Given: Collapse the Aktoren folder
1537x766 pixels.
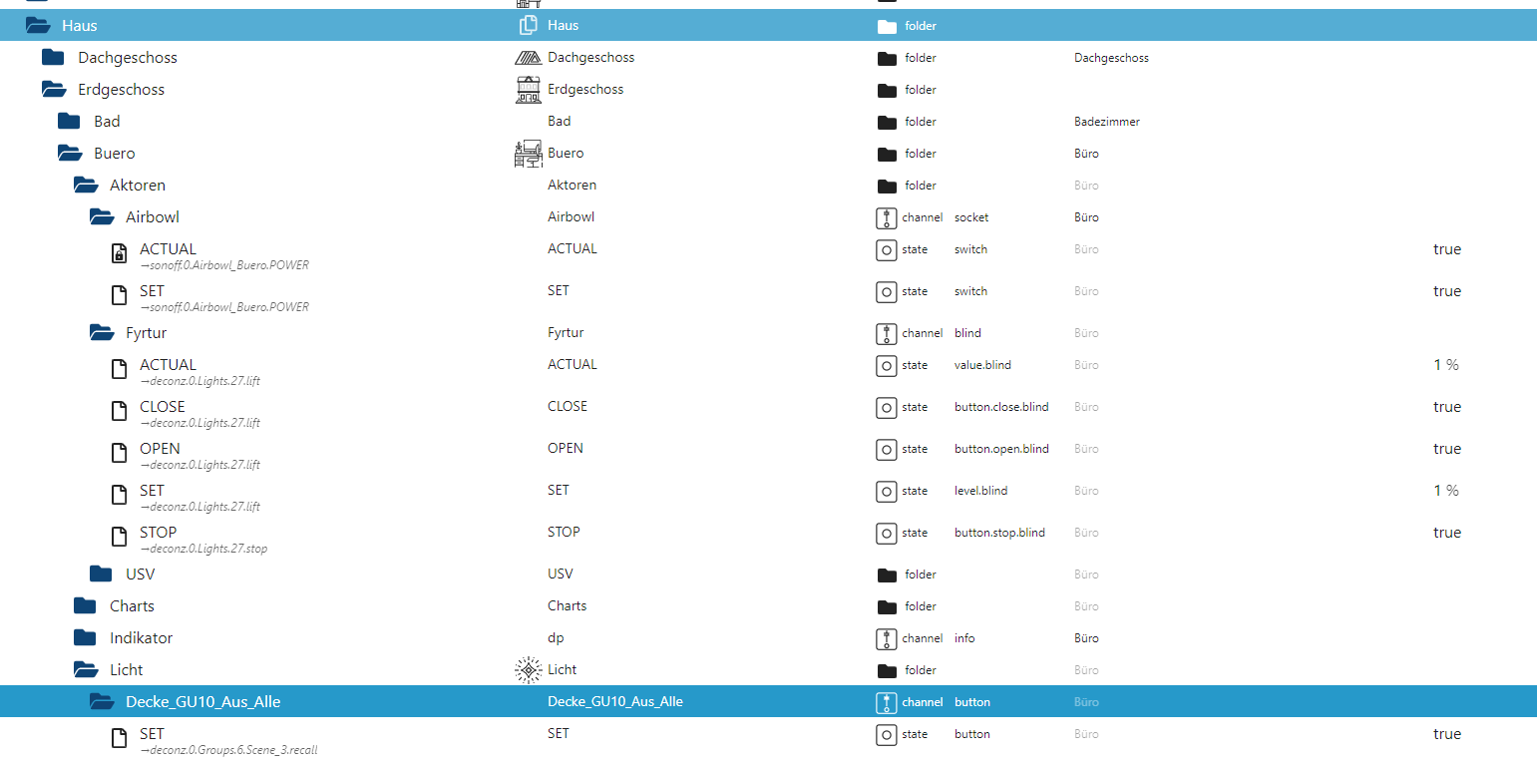Looking at the screenshot, I should [x=86, y=185].
